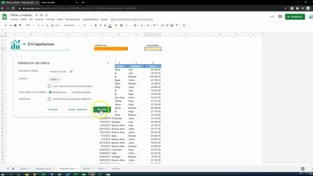Star the Filtrar y ordenar document

[x=36, y=15]
